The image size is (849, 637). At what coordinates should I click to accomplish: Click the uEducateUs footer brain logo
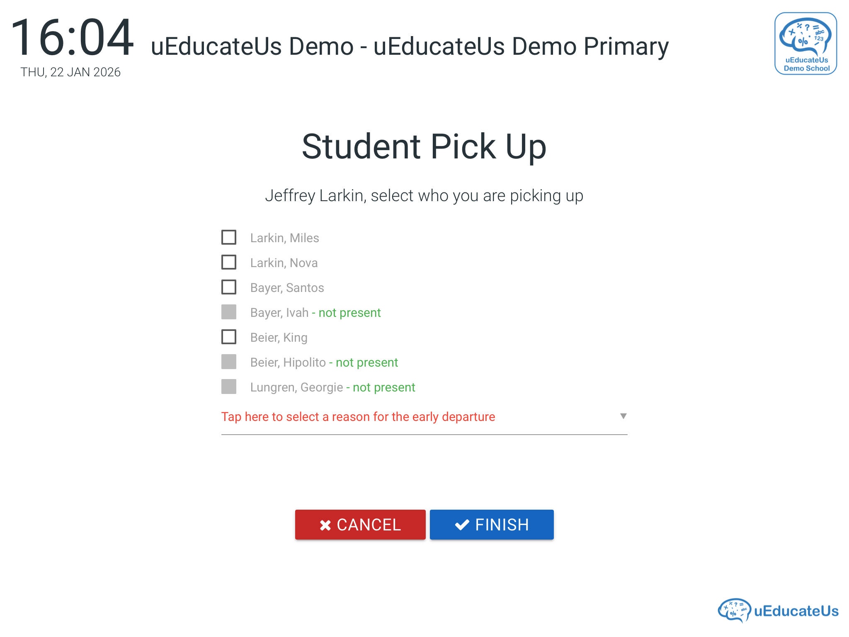point(734,610)
